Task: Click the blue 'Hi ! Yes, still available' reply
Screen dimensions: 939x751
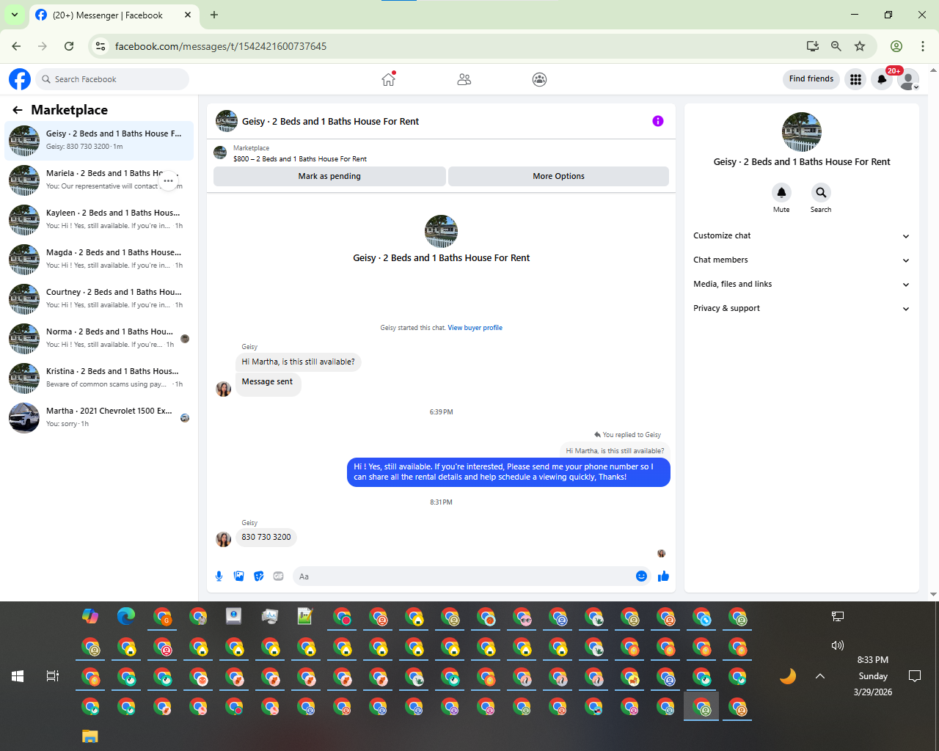Action: click(508, 472)
